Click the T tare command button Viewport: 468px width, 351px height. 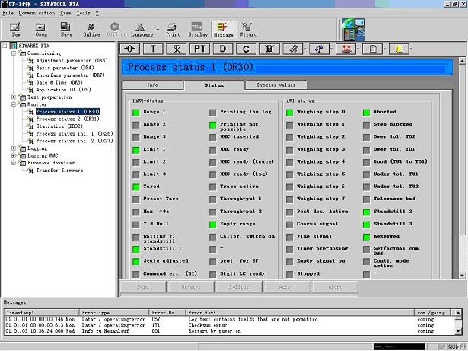[153, 49]
